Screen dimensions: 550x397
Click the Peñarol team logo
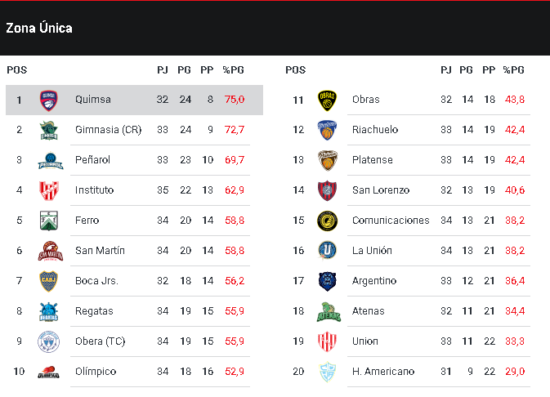pyautogui.click(x=48, y=160)
